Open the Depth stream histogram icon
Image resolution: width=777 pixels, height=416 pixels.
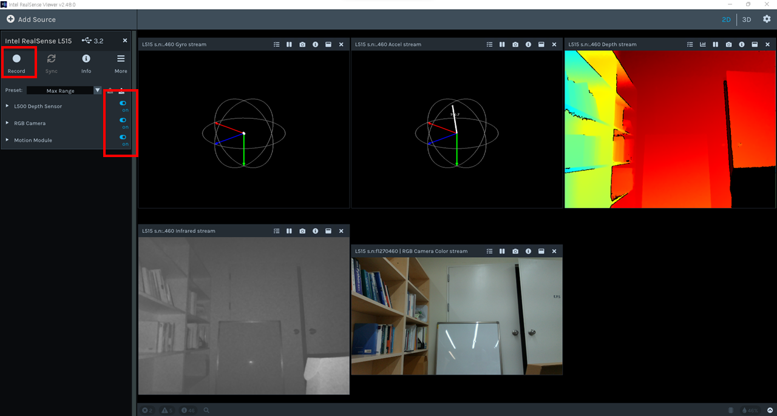(703, 44)
